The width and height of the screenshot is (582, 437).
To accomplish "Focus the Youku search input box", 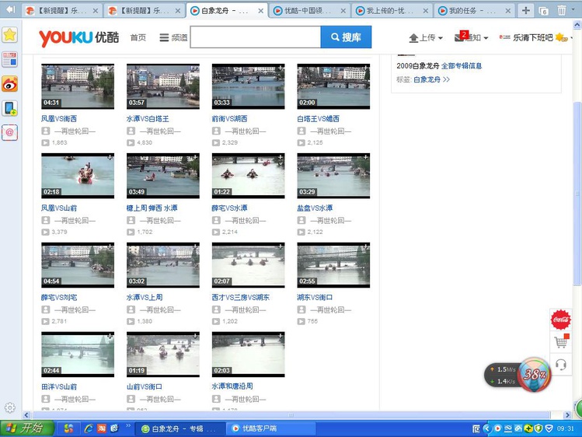I will [x=255, y=37].
